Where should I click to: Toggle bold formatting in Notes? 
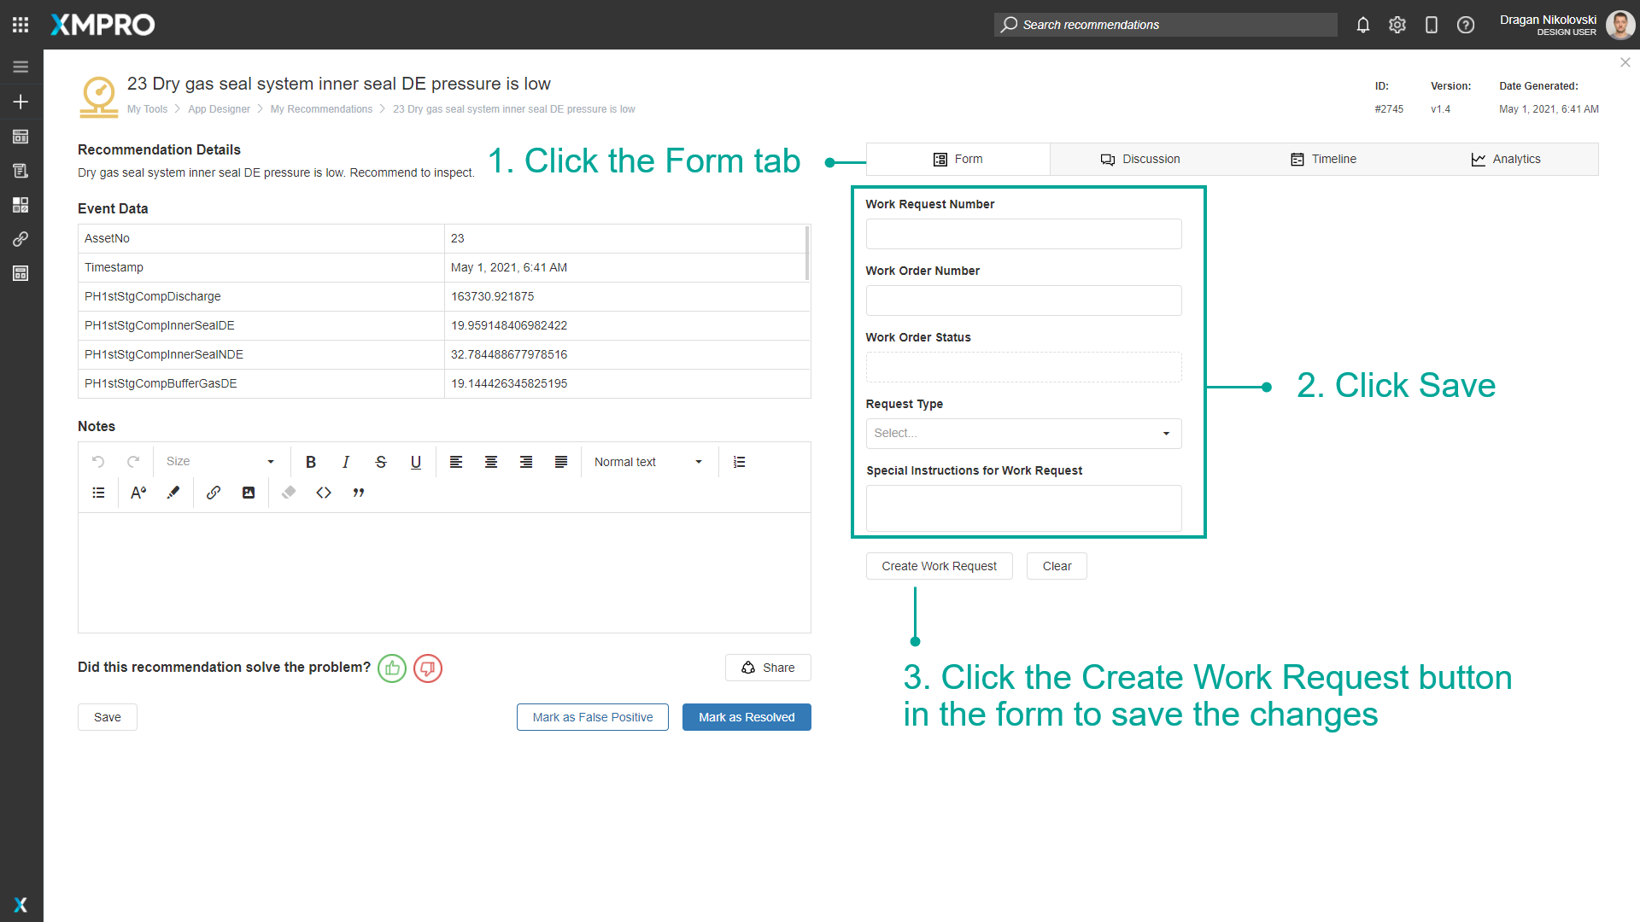(x=311, y=462)
